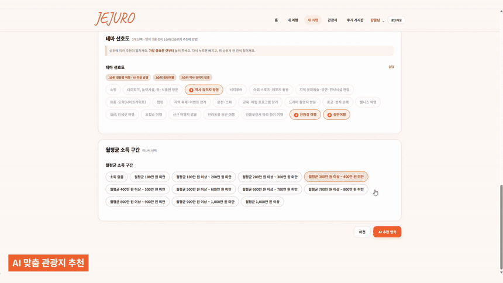Click the 월평균 소득 구간 section heading

[123, 150]
